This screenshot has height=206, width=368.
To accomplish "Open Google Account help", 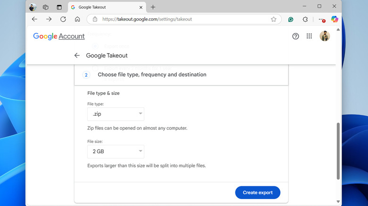I will (296, 36).
